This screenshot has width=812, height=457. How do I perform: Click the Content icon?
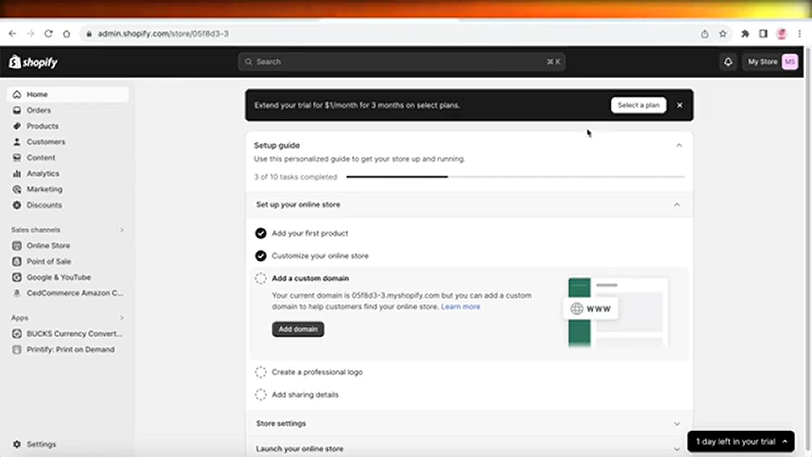pyautogui.click(x=17, y=157)
